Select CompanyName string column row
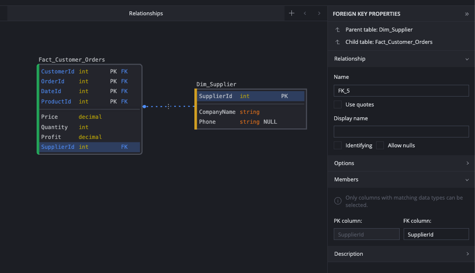475x273 pixels. [x=251, y=112]
